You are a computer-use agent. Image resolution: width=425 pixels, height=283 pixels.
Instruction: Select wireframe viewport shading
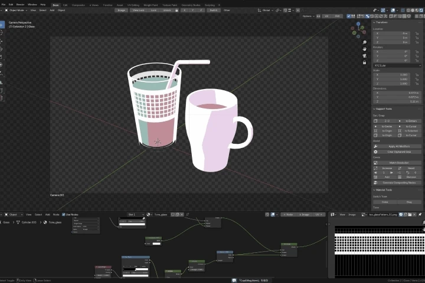pos(408,10)
